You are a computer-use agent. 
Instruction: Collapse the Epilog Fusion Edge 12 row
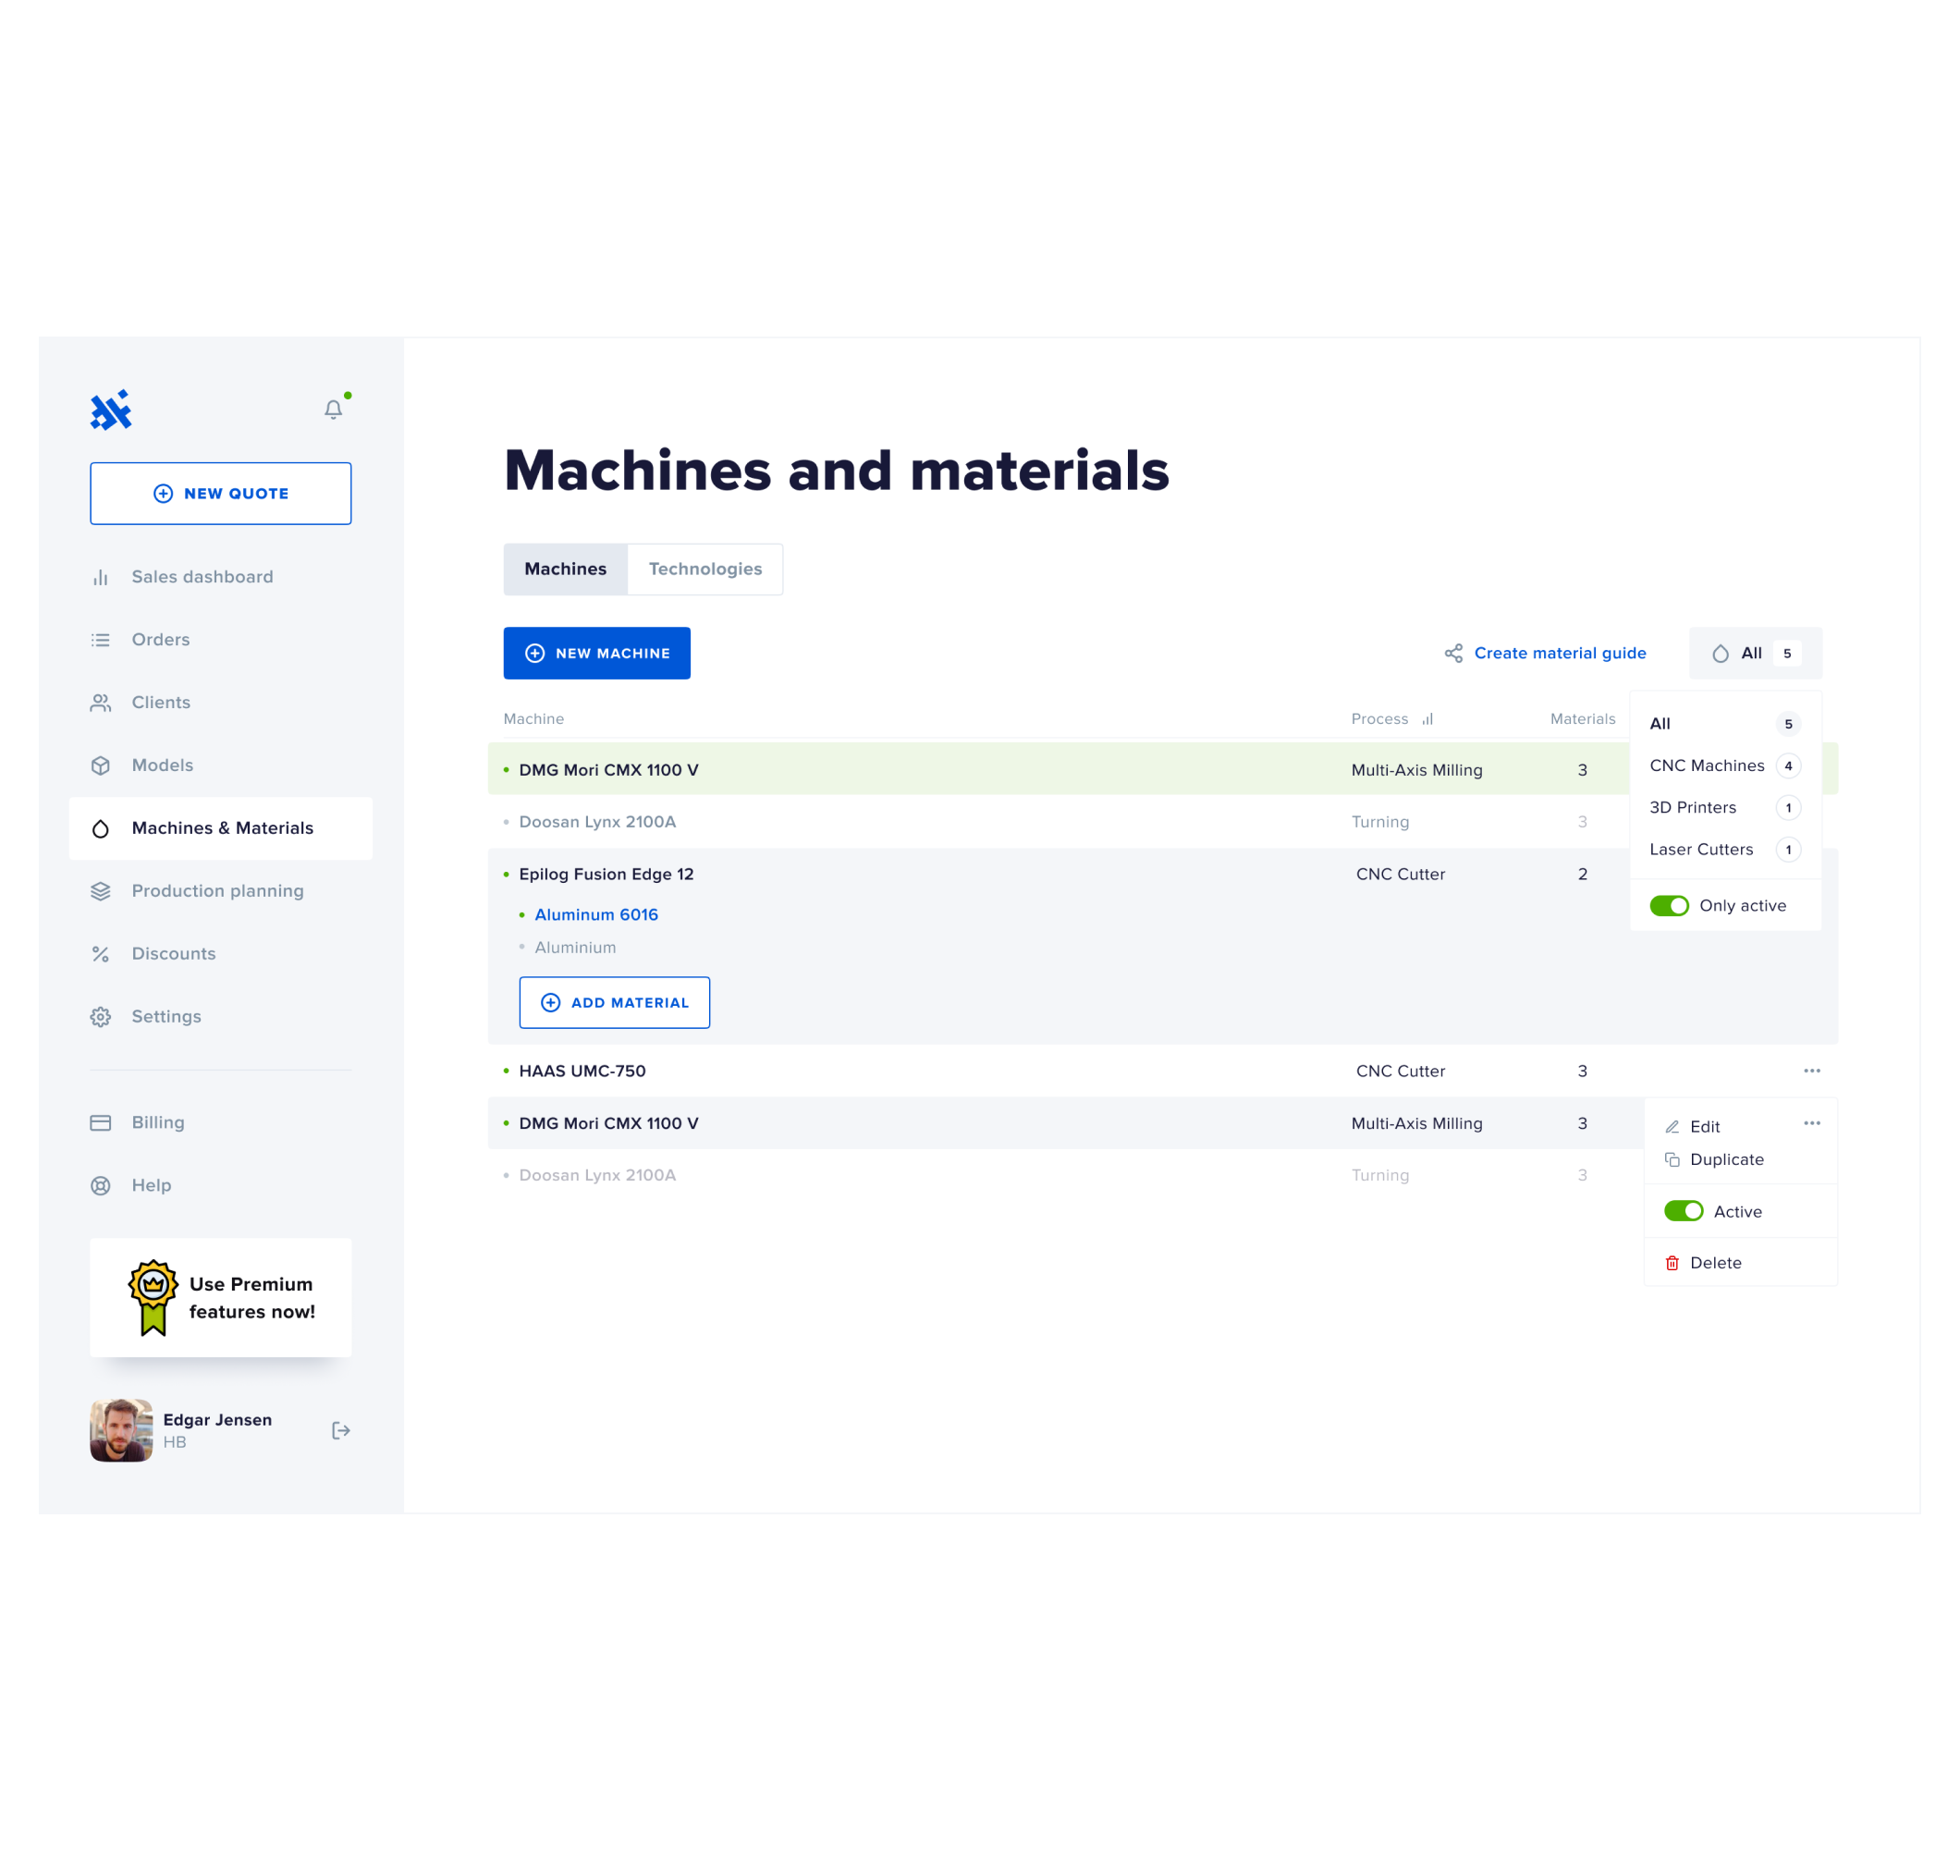pyautogui.click(x=606, y=874)
